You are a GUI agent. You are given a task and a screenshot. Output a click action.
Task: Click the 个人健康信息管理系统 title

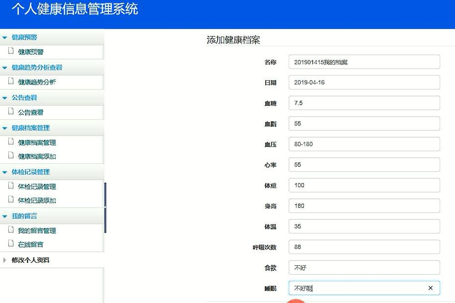(75, 9)
